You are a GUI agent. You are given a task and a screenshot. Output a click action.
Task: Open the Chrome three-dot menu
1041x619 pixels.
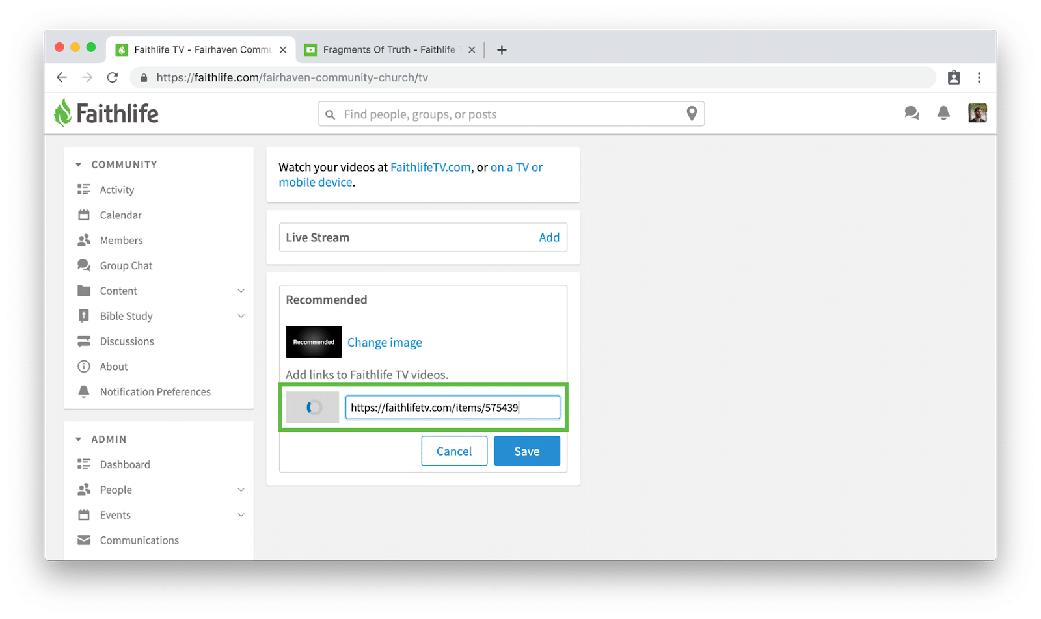979,77
